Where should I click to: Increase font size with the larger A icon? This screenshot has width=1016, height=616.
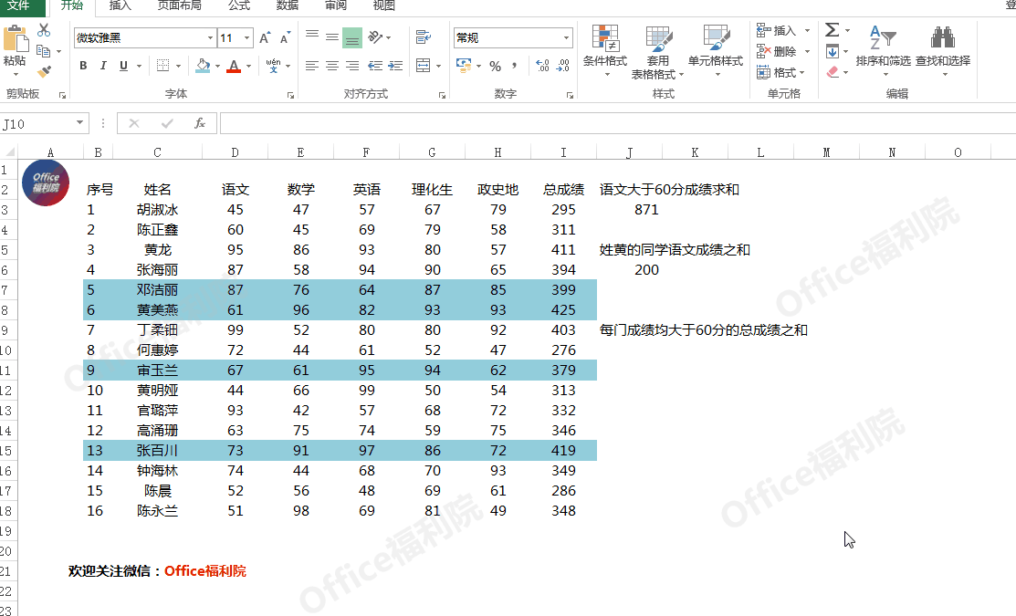265,38
